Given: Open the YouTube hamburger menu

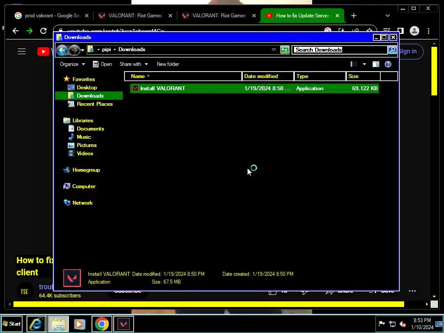Looking at the screenshot, I should tap(22, 51).
